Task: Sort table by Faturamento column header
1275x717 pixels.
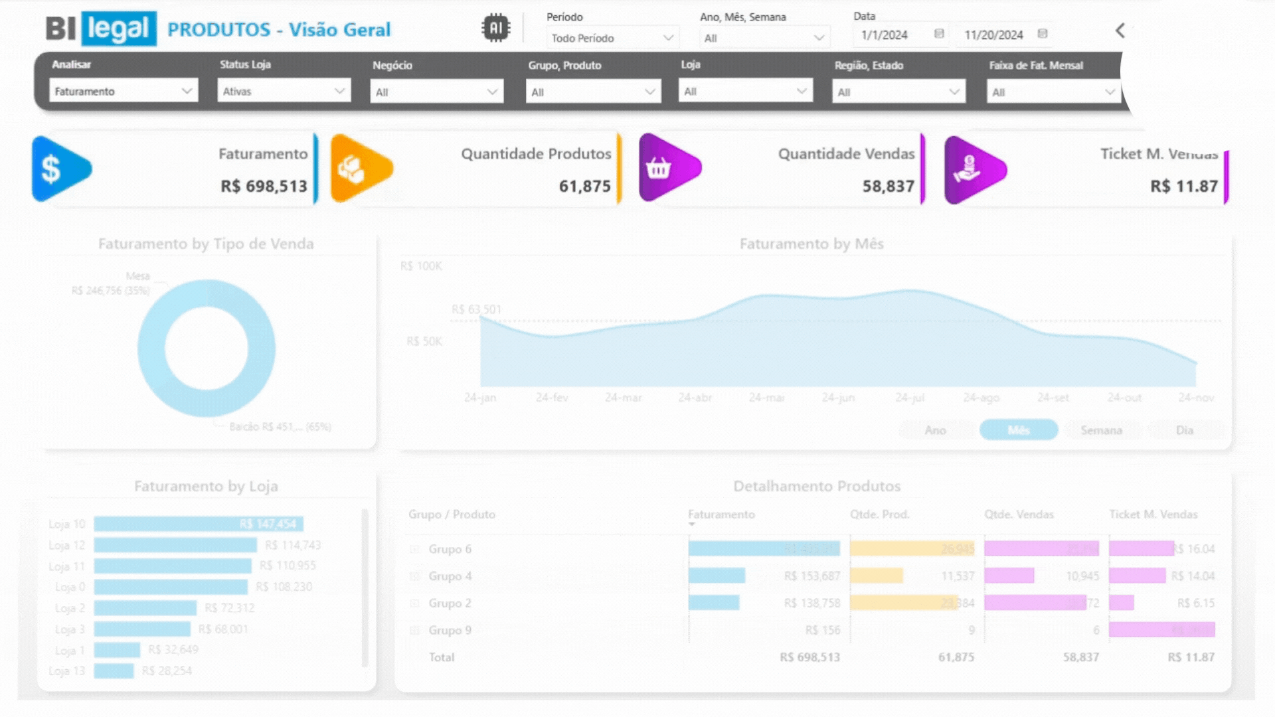Action: [721, 515]
